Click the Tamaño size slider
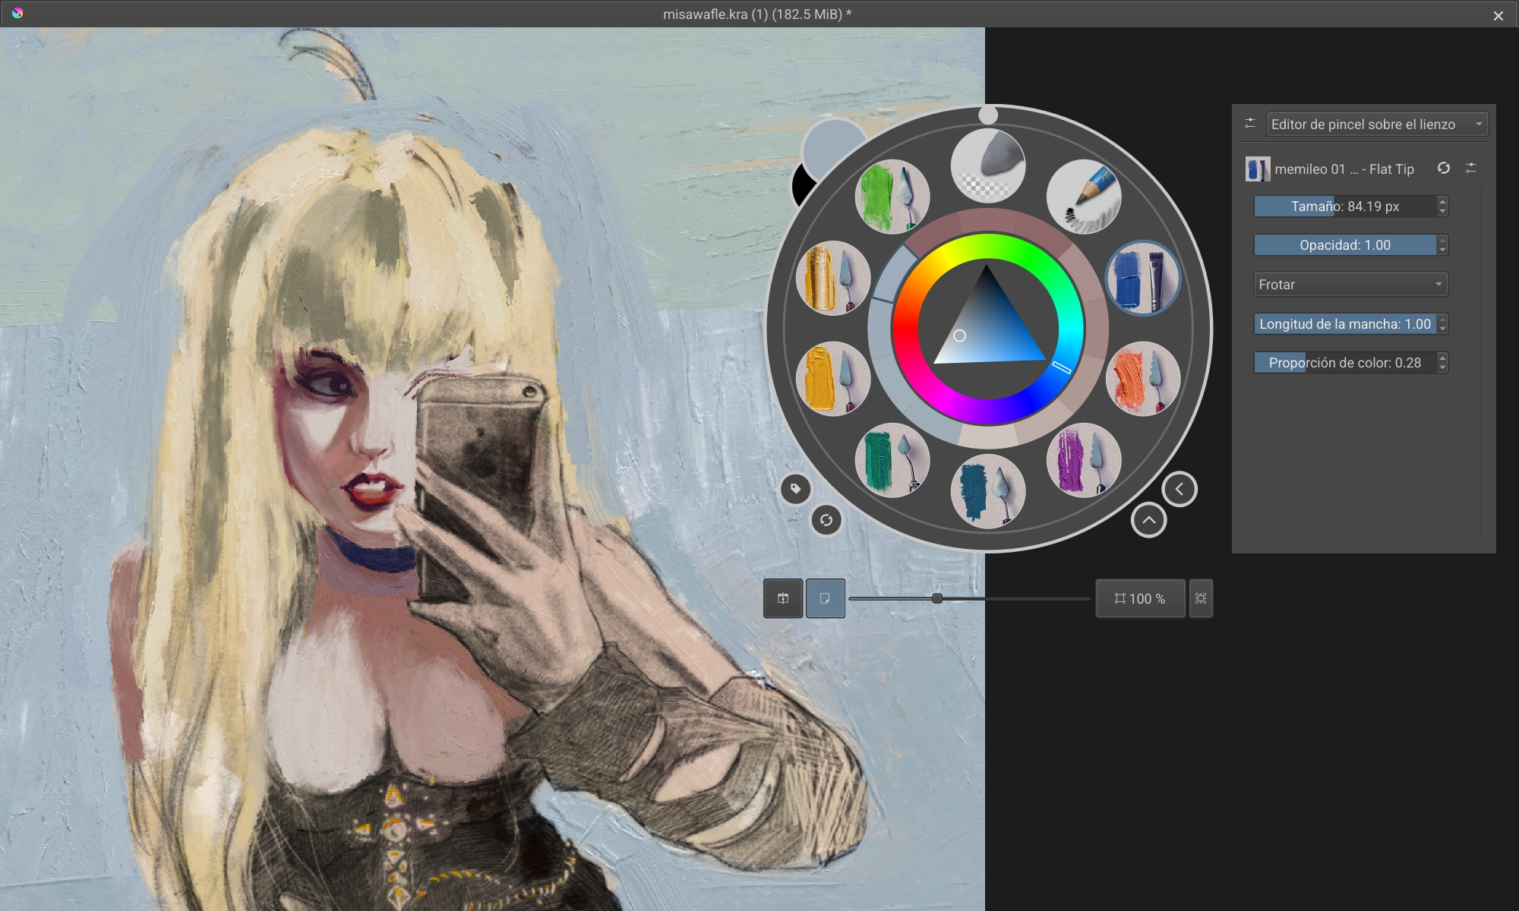Image resolution: width=1519 pixels, height=911 pixels. (x=1345, y=206)
